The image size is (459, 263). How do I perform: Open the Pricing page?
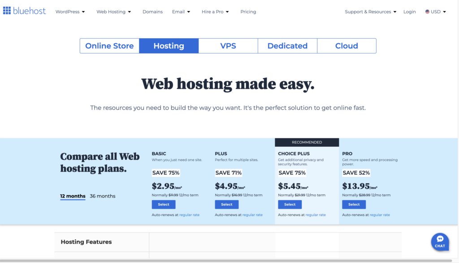pyautogui.click(x=248, y=12)
